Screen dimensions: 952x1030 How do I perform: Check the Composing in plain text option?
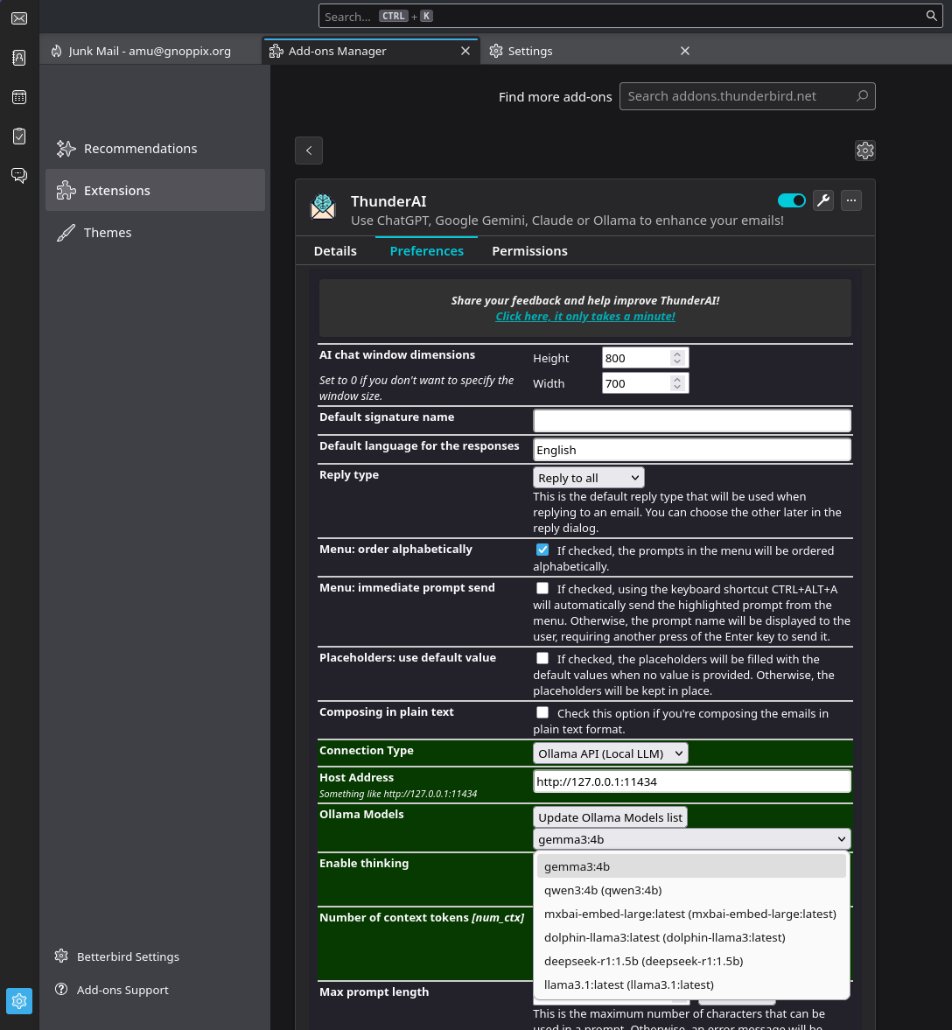click(542, 712)
